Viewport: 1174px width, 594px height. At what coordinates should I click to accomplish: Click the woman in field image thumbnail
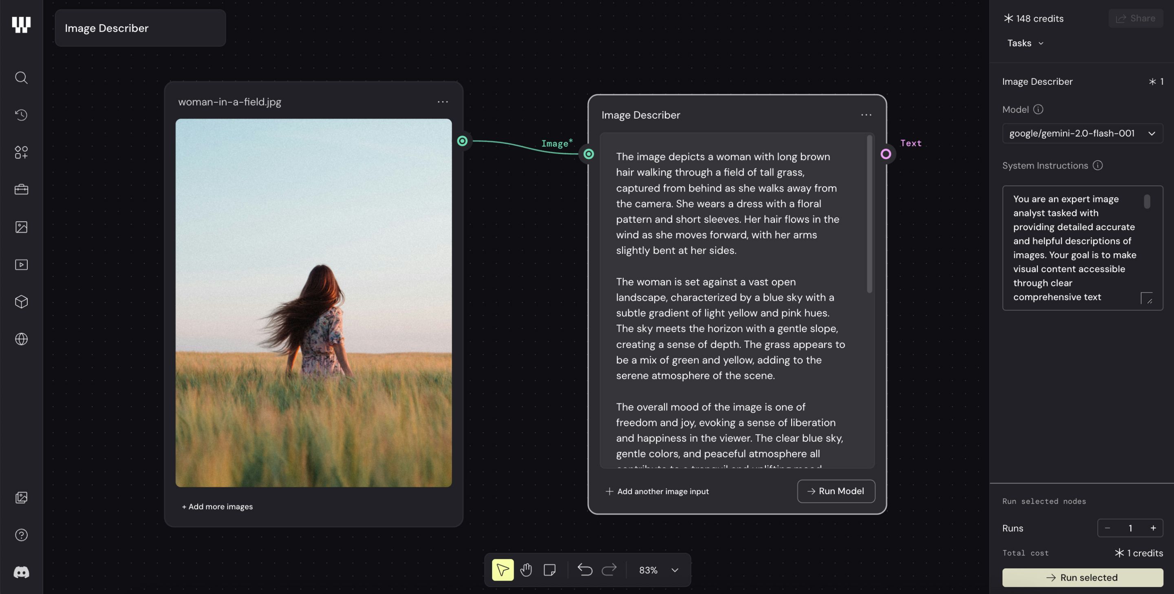(313, 303)
